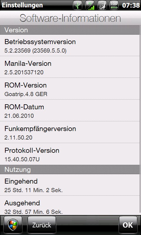Tap the ROM-Version Goatrip row
The height and width of the screenshot is (235, 141).
(x=70, y=89)
